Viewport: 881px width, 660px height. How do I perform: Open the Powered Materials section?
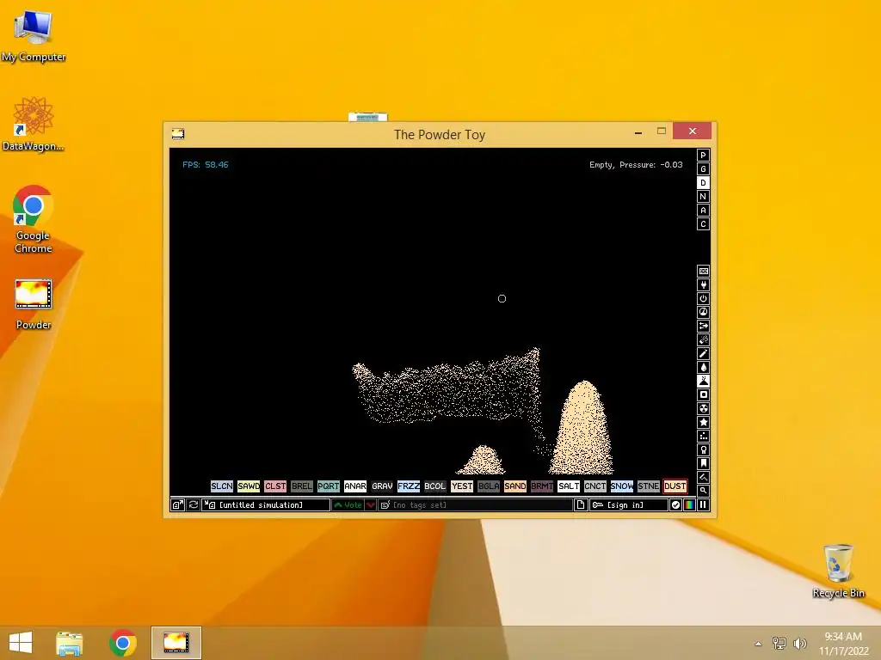(x=703, y=298)
